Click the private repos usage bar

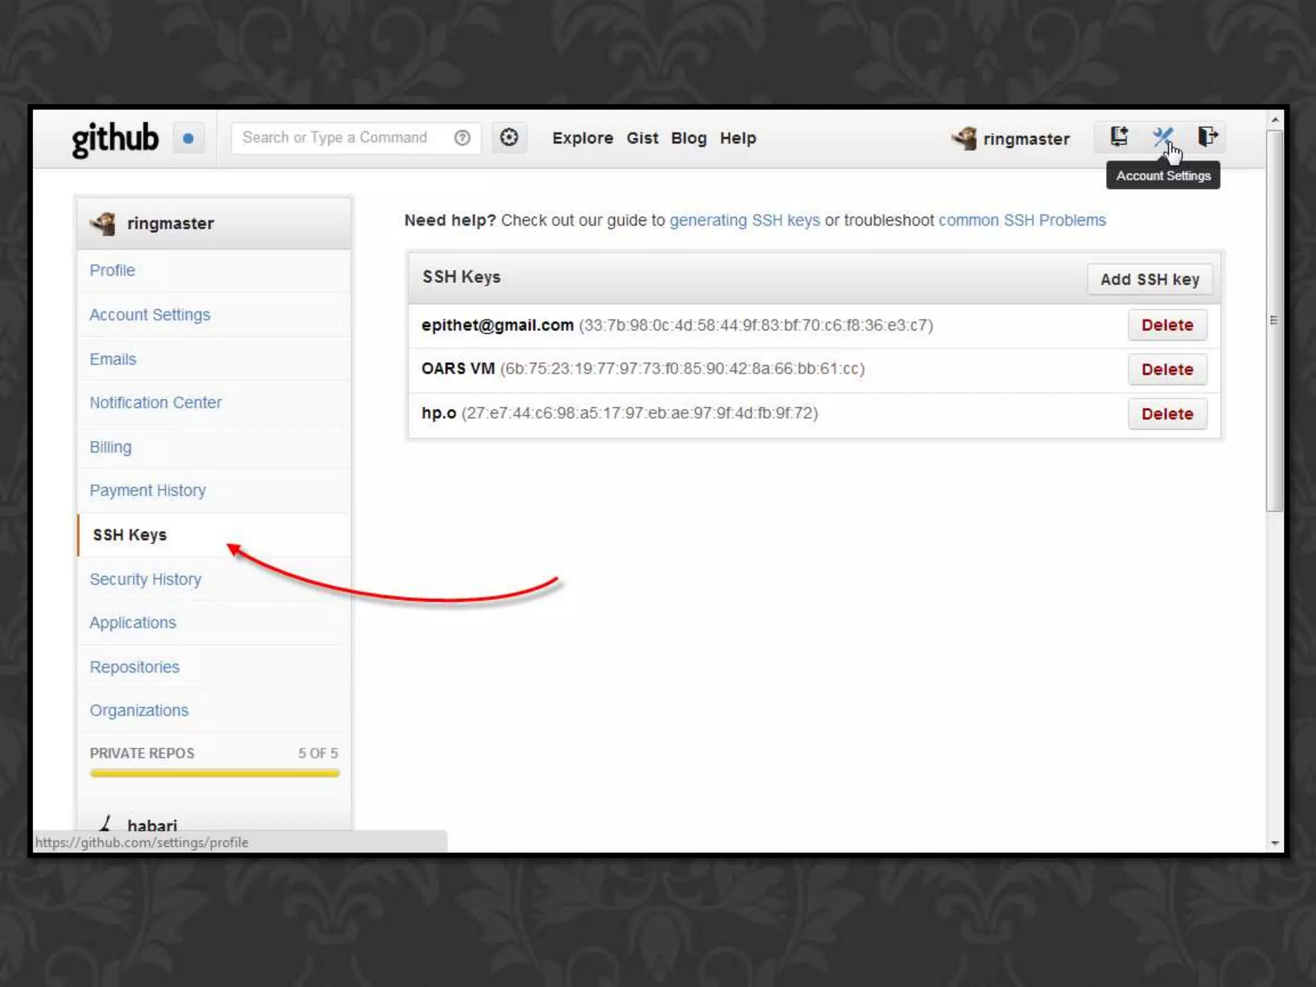click(215, 773)
